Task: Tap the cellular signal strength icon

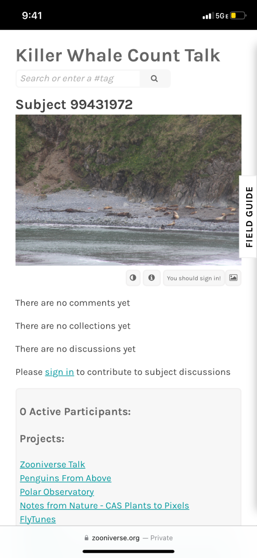Action: point(208,16)
